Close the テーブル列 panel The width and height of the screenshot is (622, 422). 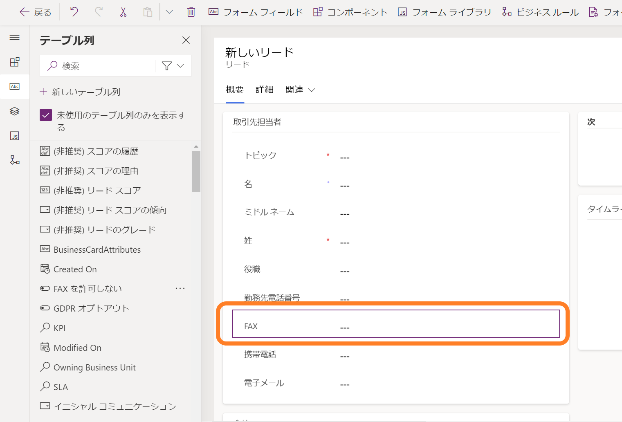[x=186, y=40]
